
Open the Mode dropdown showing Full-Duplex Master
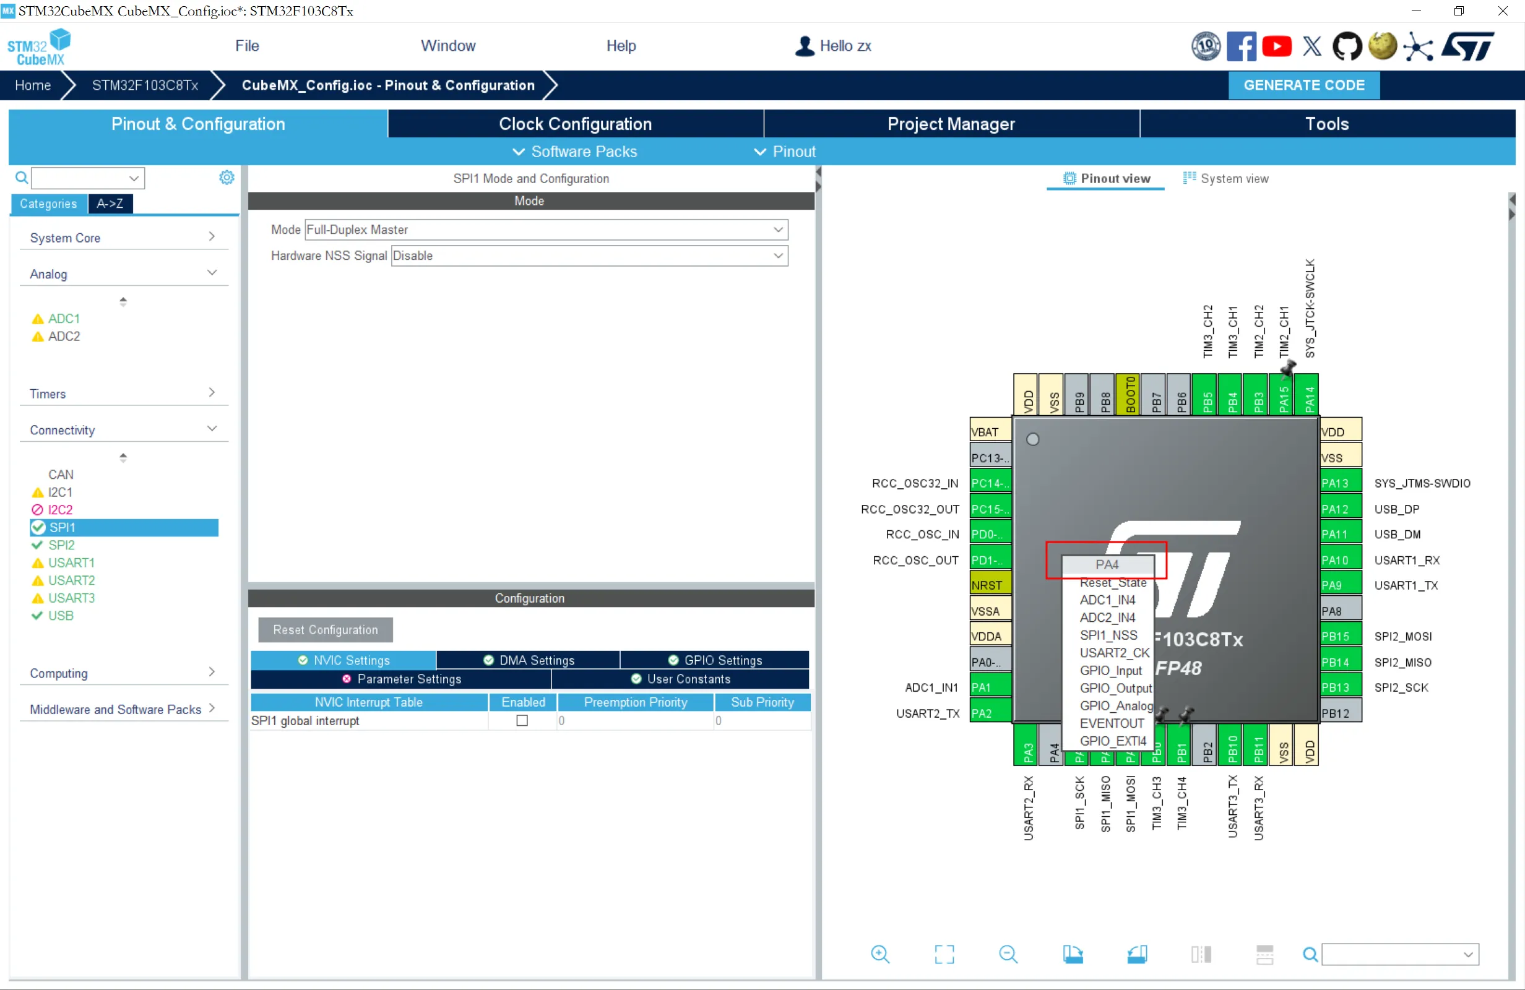[x=546, y=230]
